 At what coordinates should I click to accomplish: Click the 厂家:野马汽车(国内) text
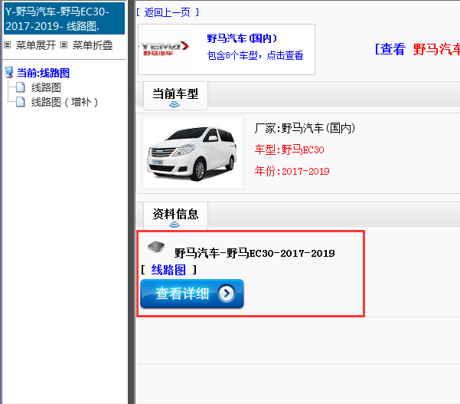[305, 128]
